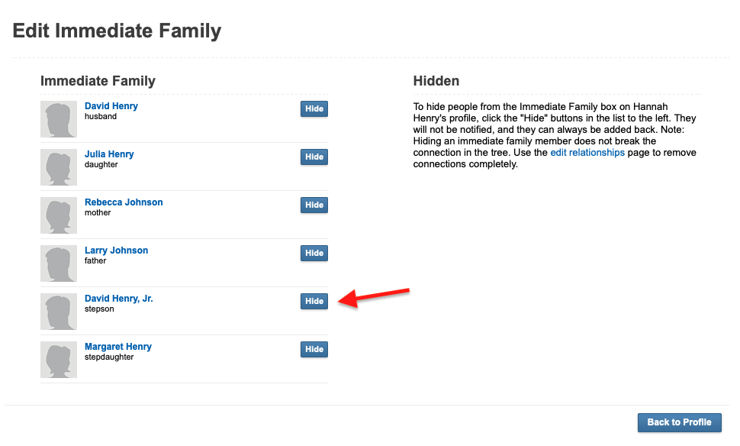
Task: Click David Henry, Jr.'s silhouette avatar
Action: (x=59, y=312)
